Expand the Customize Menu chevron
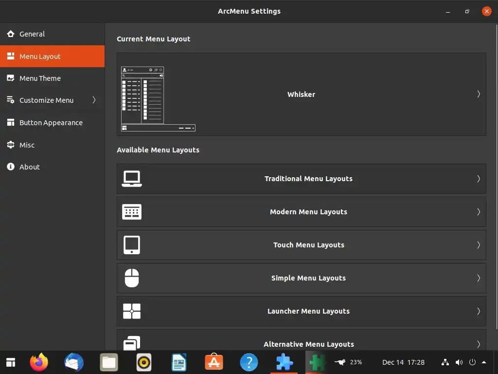 (94, 100)
